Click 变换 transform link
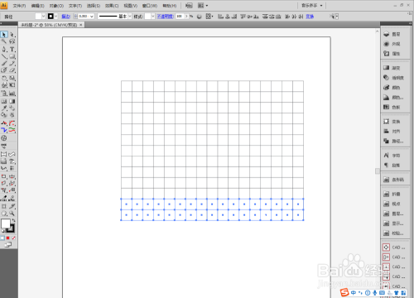This screenshot has height=298, width=414. click(310, 17)
